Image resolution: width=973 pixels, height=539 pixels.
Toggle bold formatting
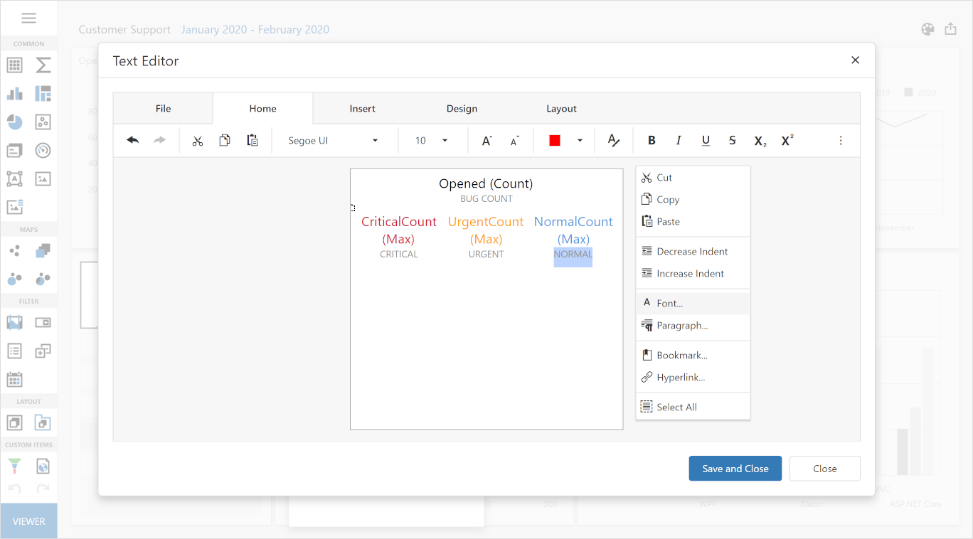click(652, 140)
